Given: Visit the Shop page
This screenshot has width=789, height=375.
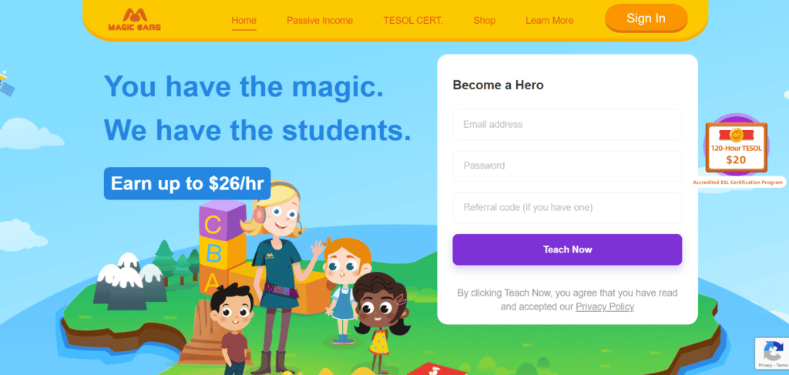Looking at the screenshot, I should pyautogui.click(x=484, y=21).
